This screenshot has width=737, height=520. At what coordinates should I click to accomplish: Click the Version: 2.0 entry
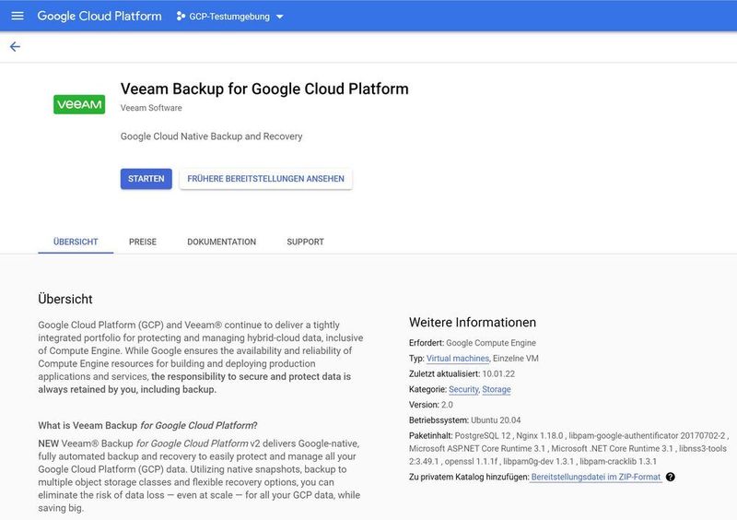(431, 405)
